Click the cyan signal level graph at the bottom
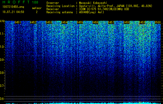Image resolution: width=163 pixels, height=104 pixels. (83, 103)
